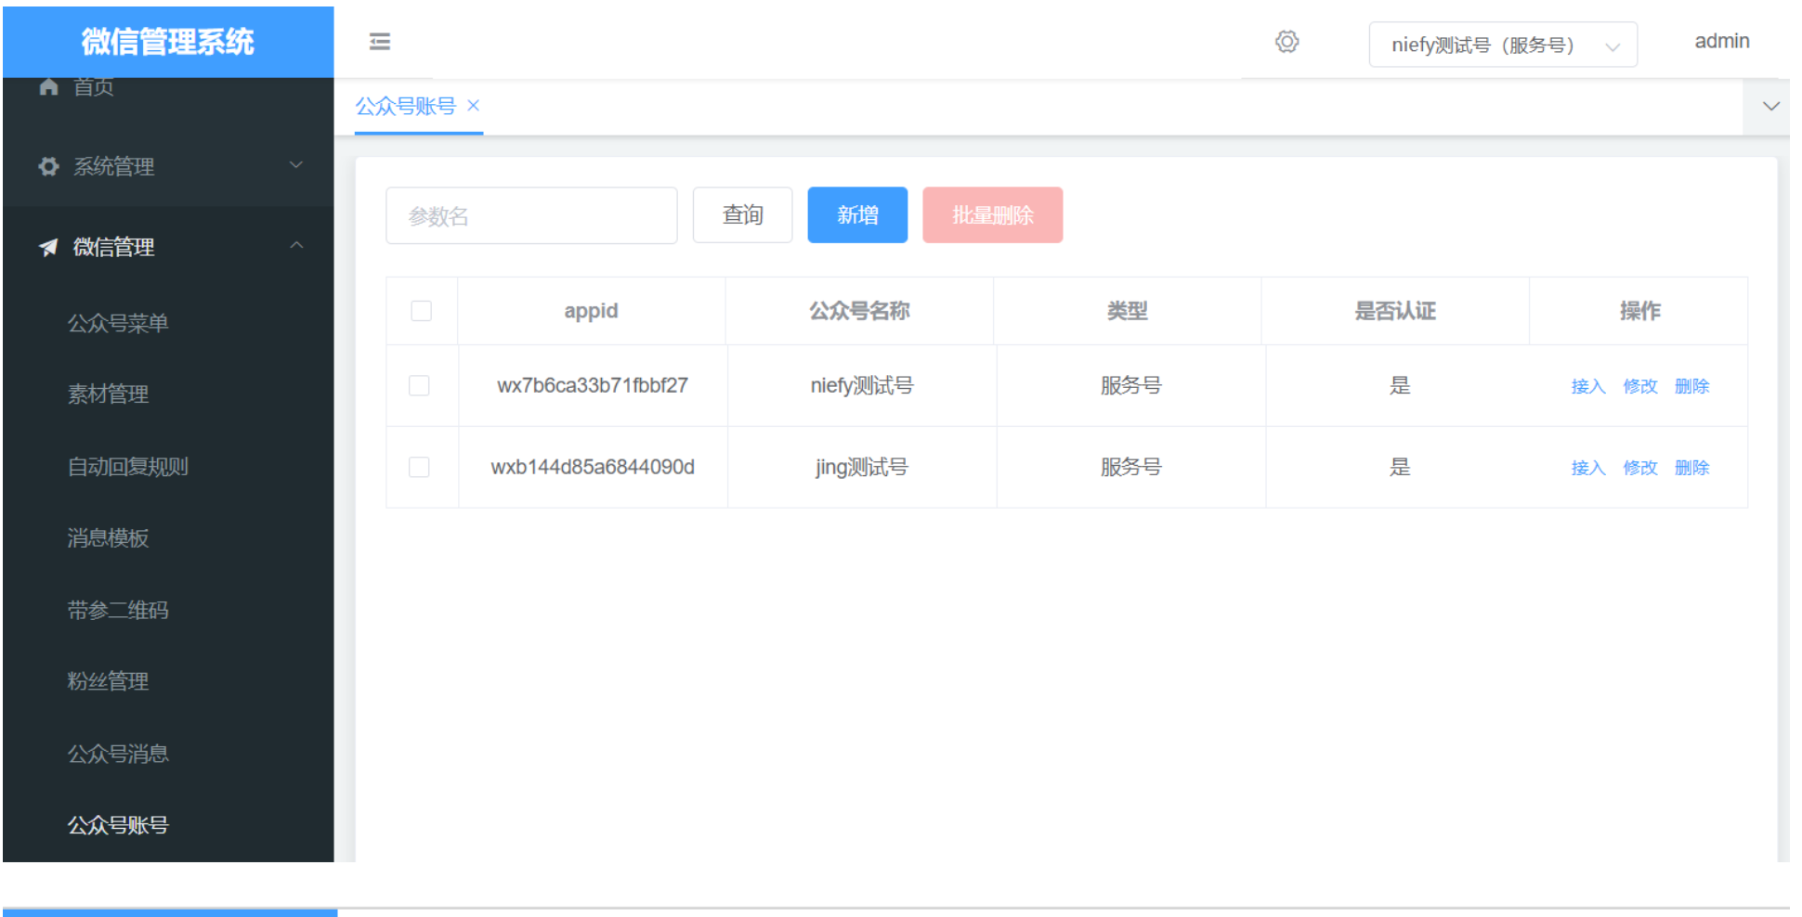Toggle the select-all checkbox in table header

pos(422,311)
